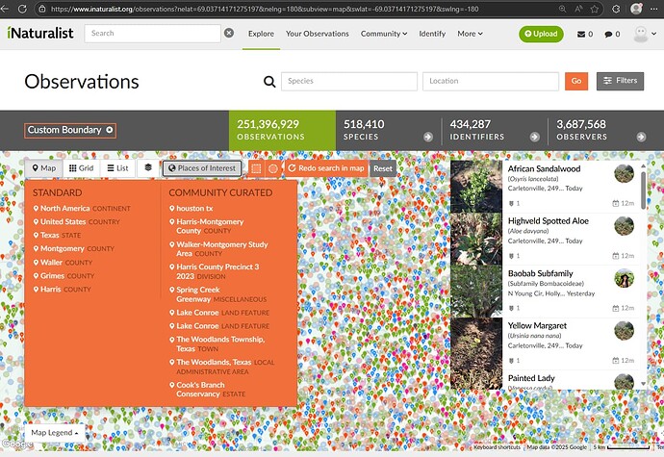Bookmark this page with the star icon
Viewport: 664px width, 457px height.
(594, 9)
